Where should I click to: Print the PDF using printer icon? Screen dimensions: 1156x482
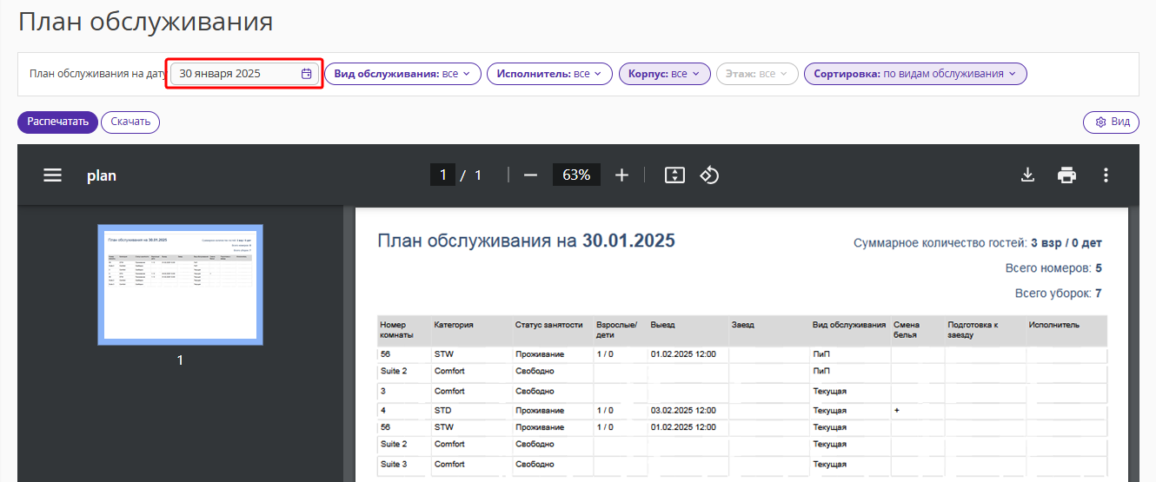click(1066, 175)
